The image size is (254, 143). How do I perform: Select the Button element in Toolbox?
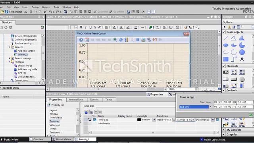(234, 79)
